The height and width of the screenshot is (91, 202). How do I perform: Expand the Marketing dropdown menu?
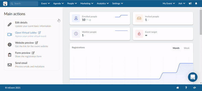pos(87,4)
